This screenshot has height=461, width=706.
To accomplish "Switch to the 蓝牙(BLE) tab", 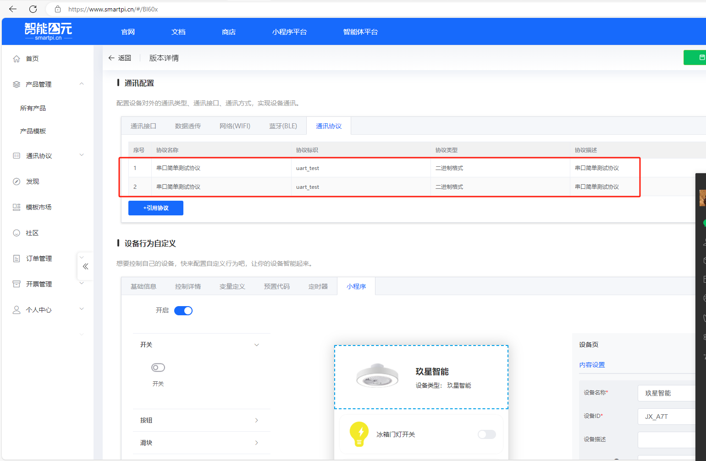I will pos(283,125).
